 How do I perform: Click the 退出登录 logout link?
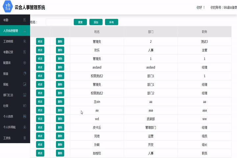(x=229, y=7)
